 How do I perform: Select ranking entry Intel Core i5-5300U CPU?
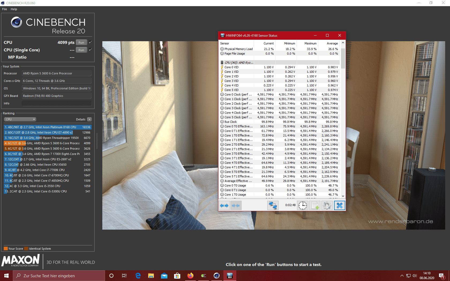48,191
